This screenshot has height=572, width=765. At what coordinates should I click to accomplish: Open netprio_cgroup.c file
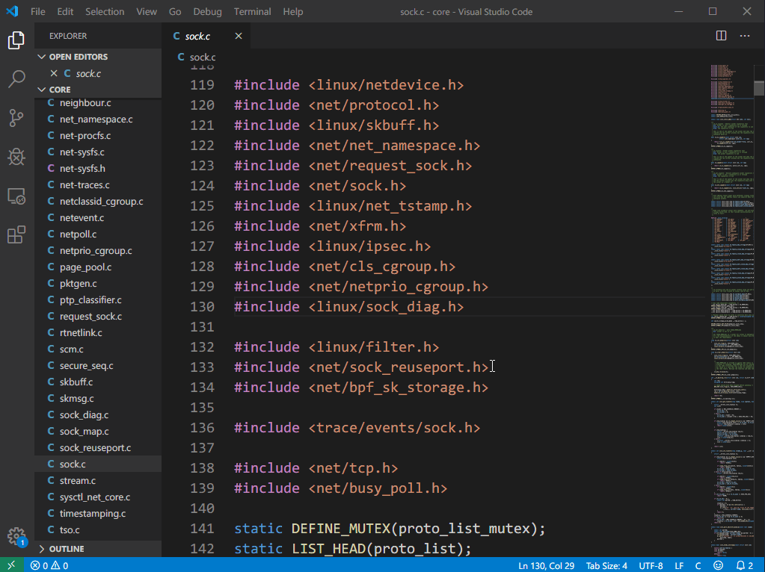pos(96,251)
